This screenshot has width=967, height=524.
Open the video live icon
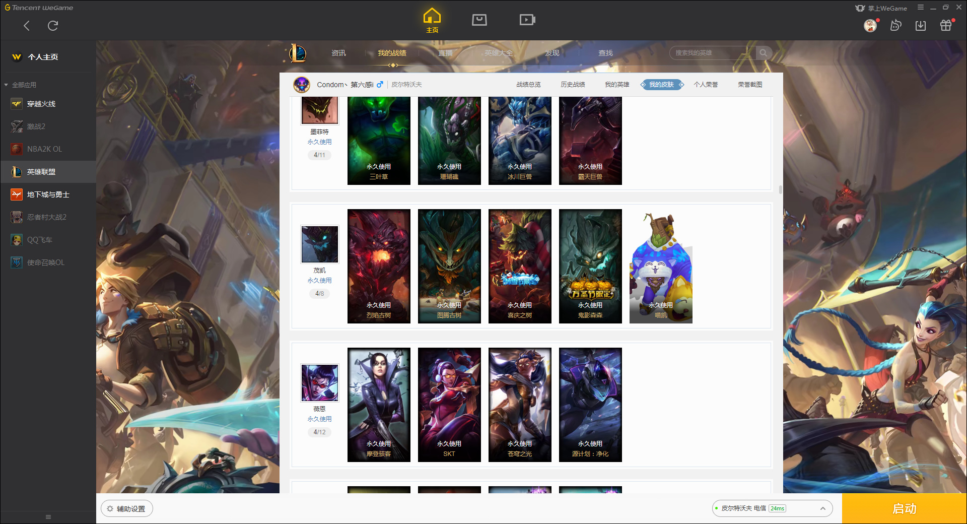click(x=527, y=20)
